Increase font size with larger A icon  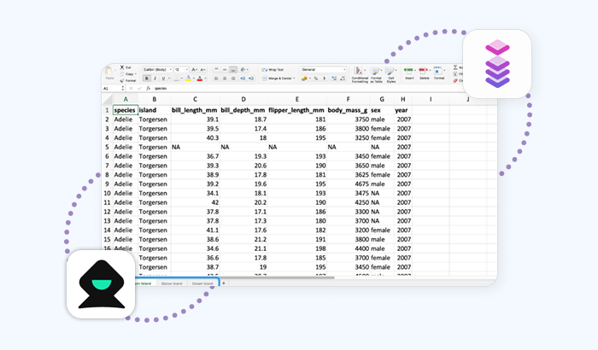(x=195, y=69)
